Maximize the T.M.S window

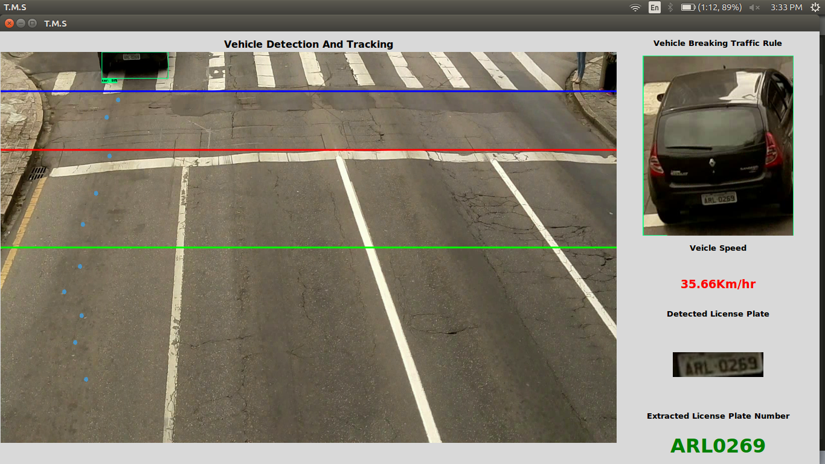pyautogui.click(x=32, y=23)
